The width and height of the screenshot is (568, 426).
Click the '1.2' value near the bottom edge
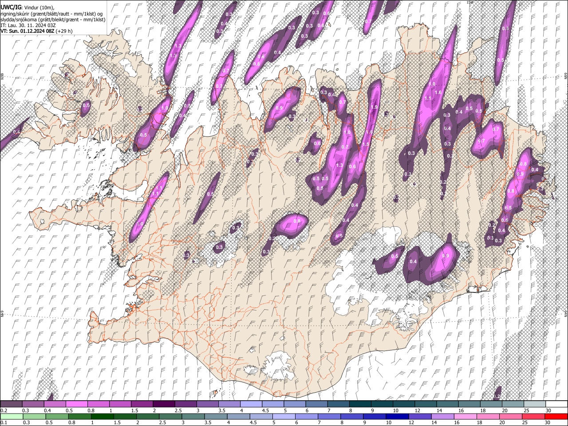pos(497,396)
